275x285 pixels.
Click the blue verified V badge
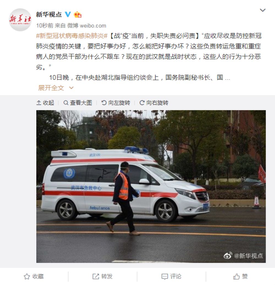(68, 14)
